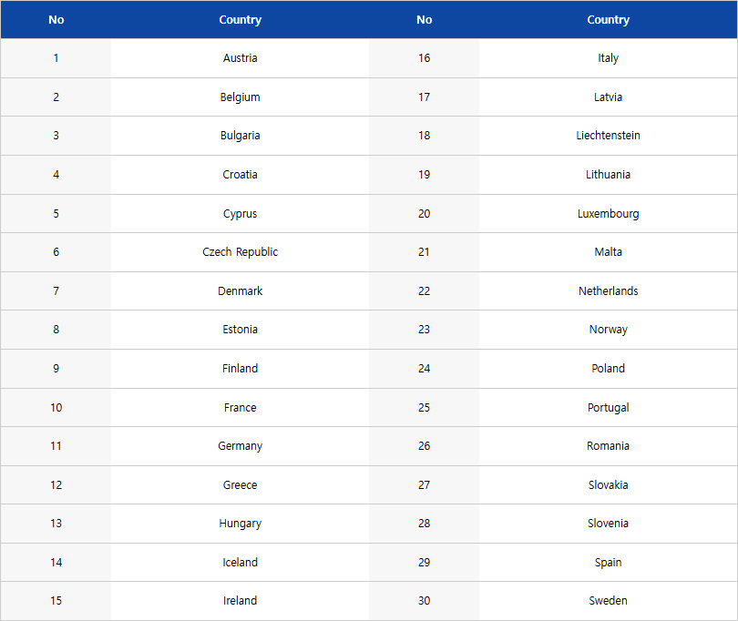Image resolution: width=738 pixels, height=621 pixels.
Task: Select the No header above number 16
Action: (x=424, y=20)
